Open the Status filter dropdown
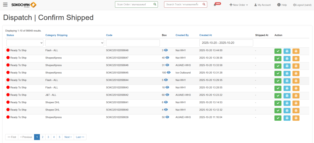314x143 pixels. (x=25, y=43)
